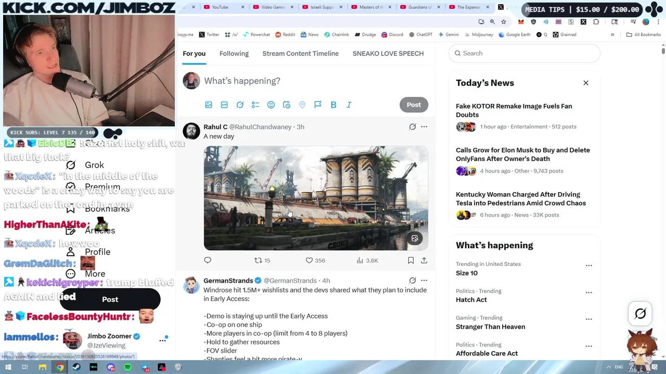This screenshot has width=666, height=374.
Task: Open the ChatGPT bookmark
Action: click(x=420, y=35)
